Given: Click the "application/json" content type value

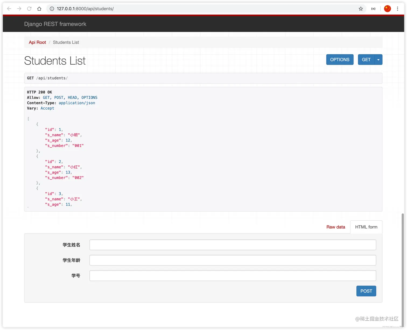Looking at the screenshot, I should (77, 103).
